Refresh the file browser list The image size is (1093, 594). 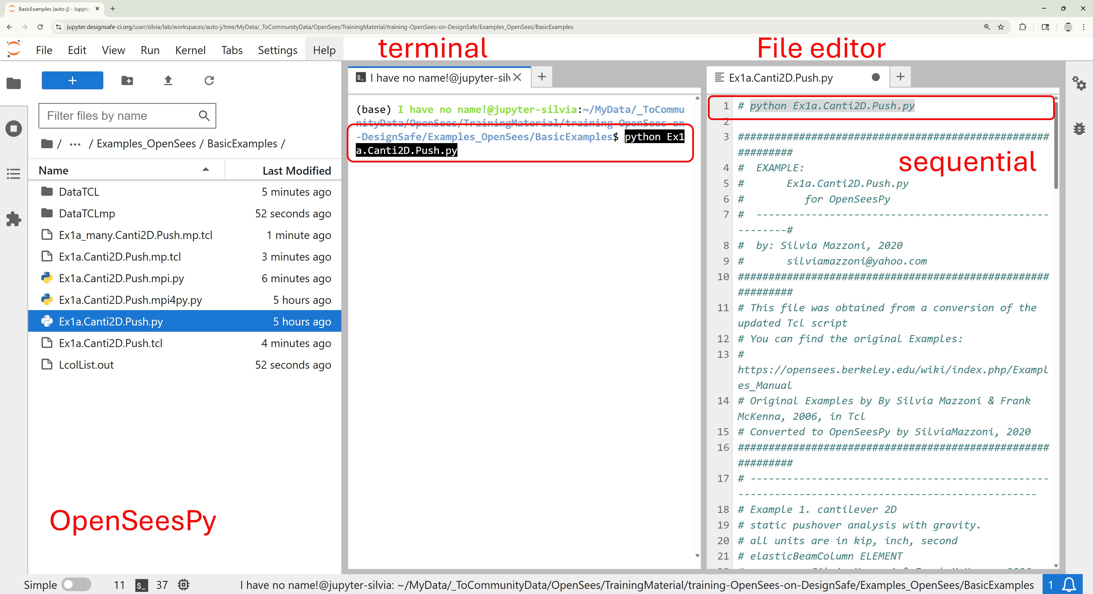[209, 81]
